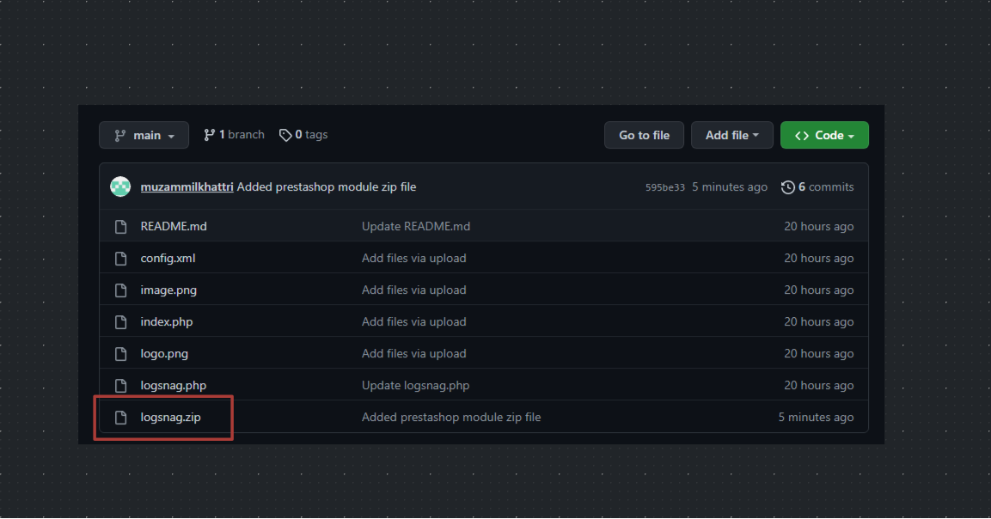Open image.png's Add files via upload commit
Image resolution: width=991 pixels, height=519 pixels.
[x=414, y=290]
